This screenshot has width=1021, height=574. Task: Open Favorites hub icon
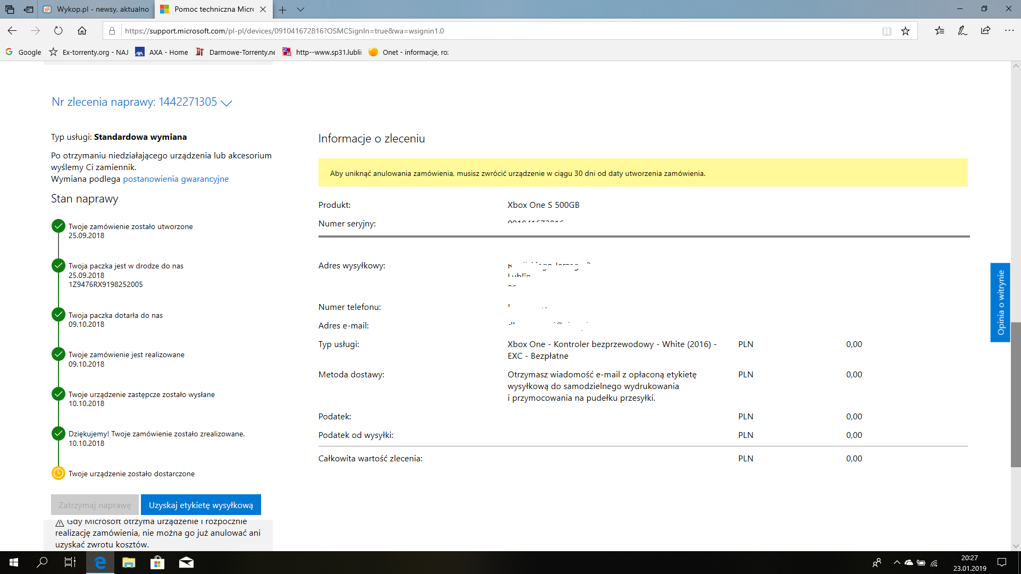click(x=940, y=31)
